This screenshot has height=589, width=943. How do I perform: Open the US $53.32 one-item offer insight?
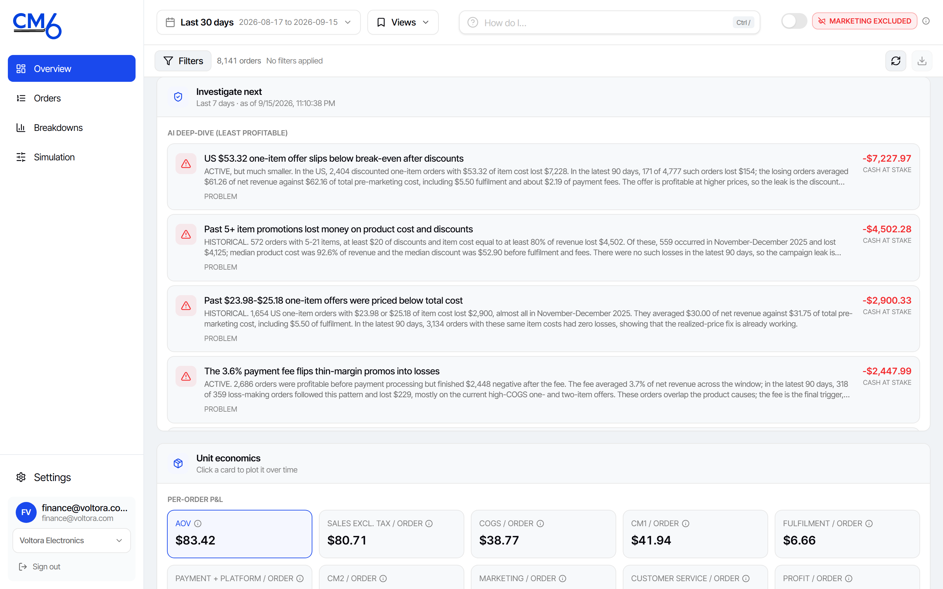tap(543, 177)
